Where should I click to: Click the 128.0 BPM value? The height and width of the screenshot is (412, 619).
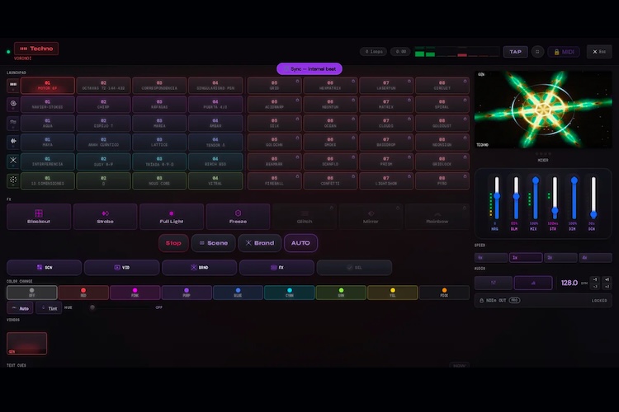[569, 283]
